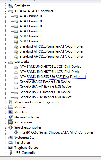101x160 pixels.
Task: Collapse the IDE ATA/ATAPI-Controller node
Action: tap(6, 11)
